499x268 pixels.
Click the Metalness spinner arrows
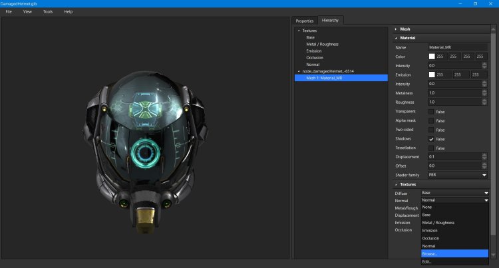(485, 93)
